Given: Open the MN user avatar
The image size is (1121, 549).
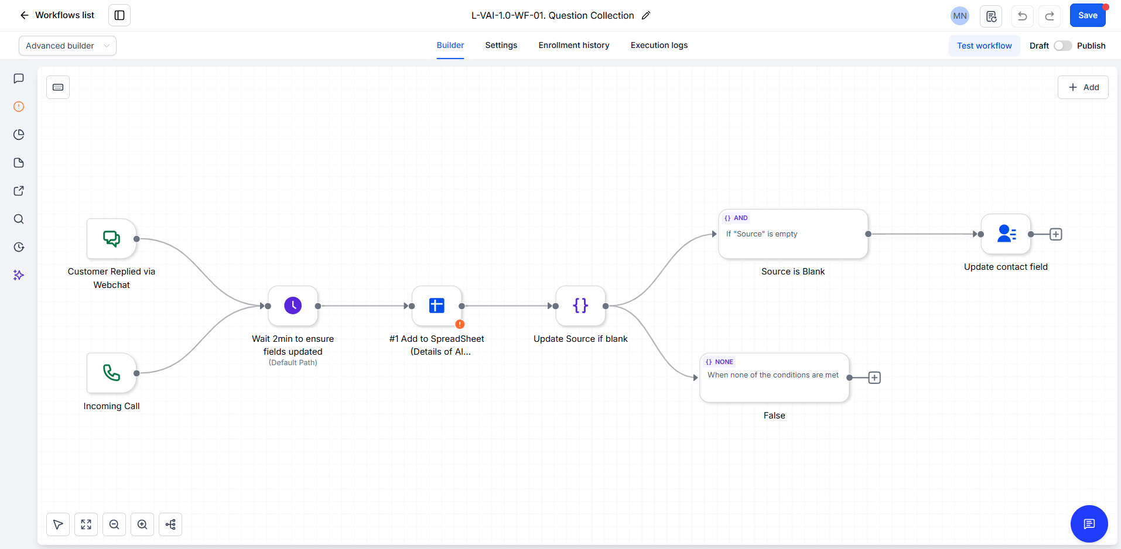Looking at the screenshot, I should 959,16.
